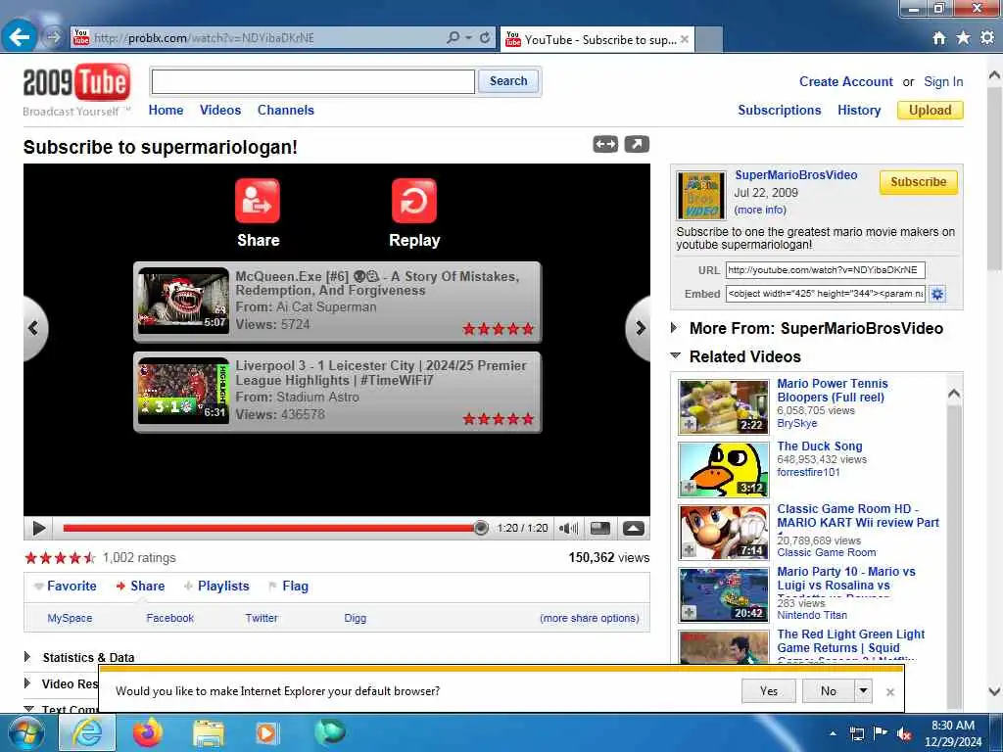Open Internet Explorer tools gear
The width and height of the screenshot is (1003, 752).
click(x=987, y=38)
